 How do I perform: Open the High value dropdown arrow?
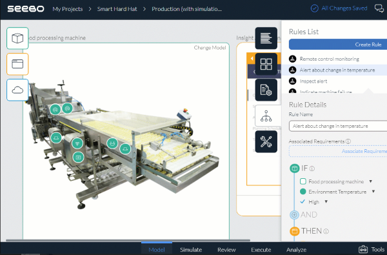(326, 201)
